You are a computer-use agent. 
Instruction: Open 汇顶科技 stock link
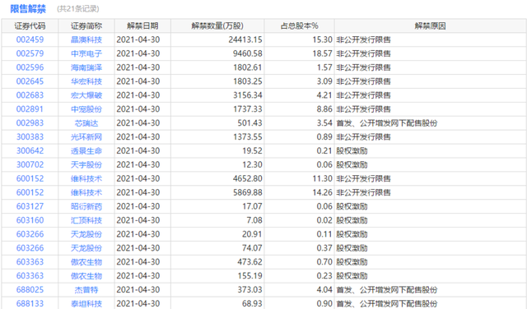coord(86,220)
